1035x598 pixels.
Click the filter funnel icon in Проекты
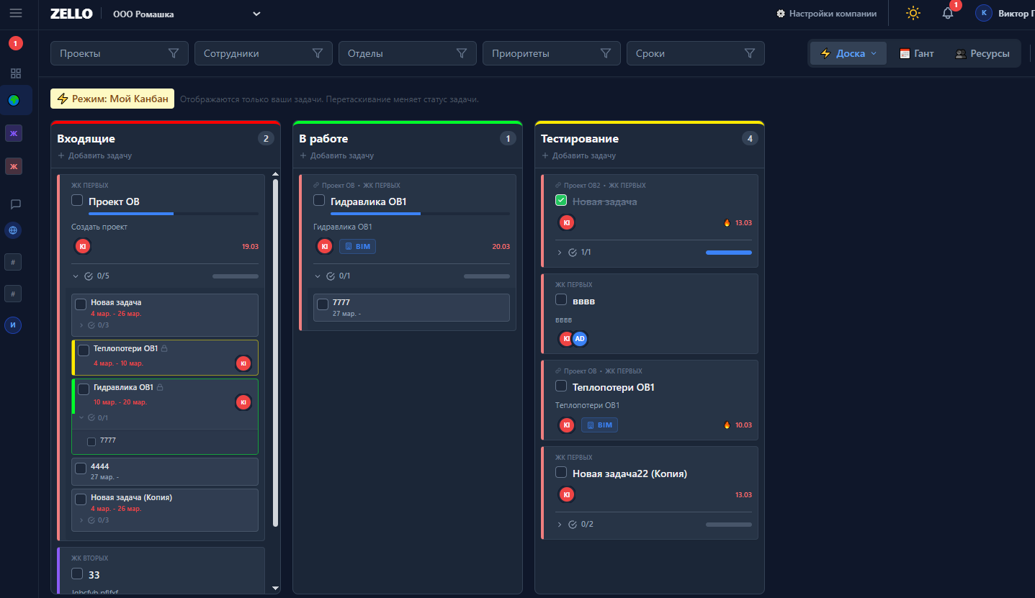173,53
